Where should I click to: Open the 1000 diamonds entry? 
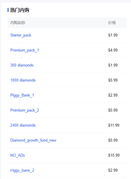[x=23, y=80]
